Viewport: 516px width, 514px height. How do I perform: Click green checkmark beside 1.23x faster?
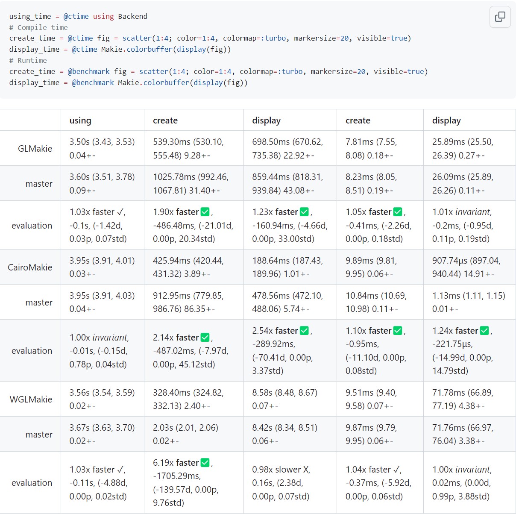click(x=304, y=212)
